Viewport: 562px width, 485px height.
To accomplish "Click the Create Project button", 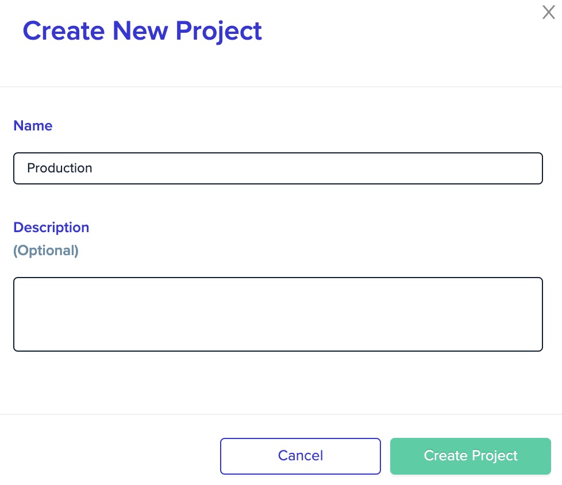I will 470,456.
